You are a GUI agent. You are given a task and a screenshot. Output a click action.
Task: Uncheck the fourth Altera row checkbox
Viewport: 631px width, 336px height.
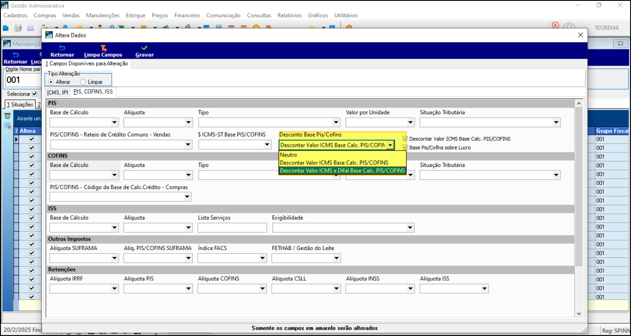pyautogui.click(x=31, y=166)
